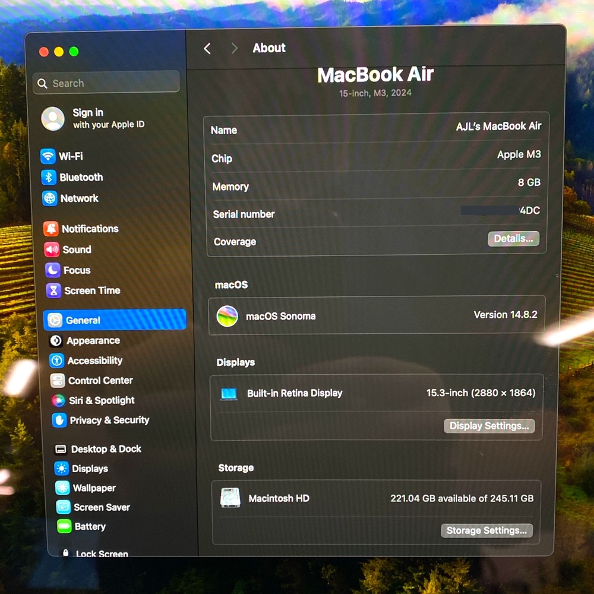Open Wi-Fi settings icon in sidebar
The height and width of the screenshot is (594, 594).
48,156
